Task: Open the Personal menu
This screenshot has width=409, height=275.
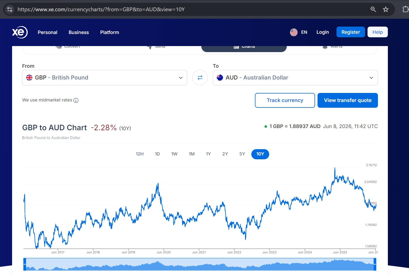Action: tap(48, 32)
